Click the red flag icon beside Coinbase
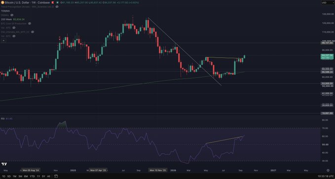The height and width of the screenshot is (179, 335). point(53,2)
